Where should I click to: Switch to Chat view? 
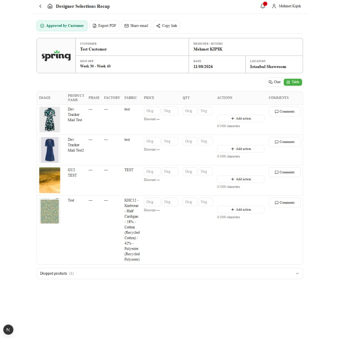(x=275, y=82)
